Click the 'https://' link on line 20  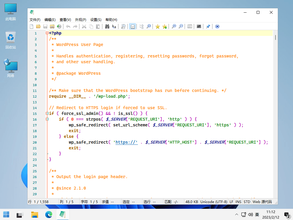[126, 142]
